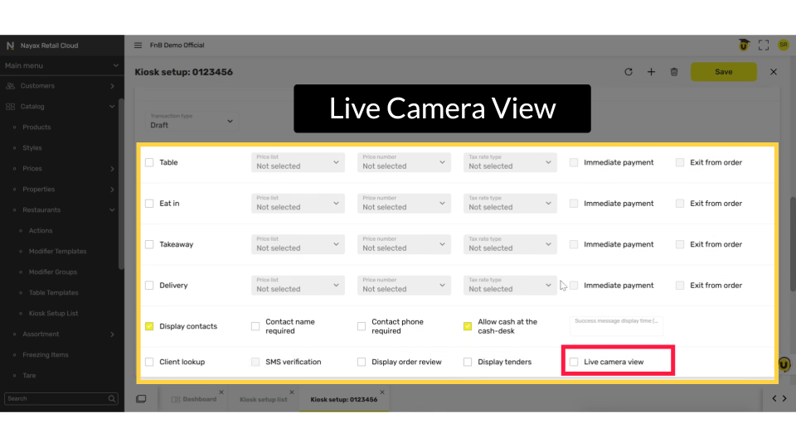Select Kiosk Setup List in sidebar
This screenshot has height=447, width=796.
[53, 314]
